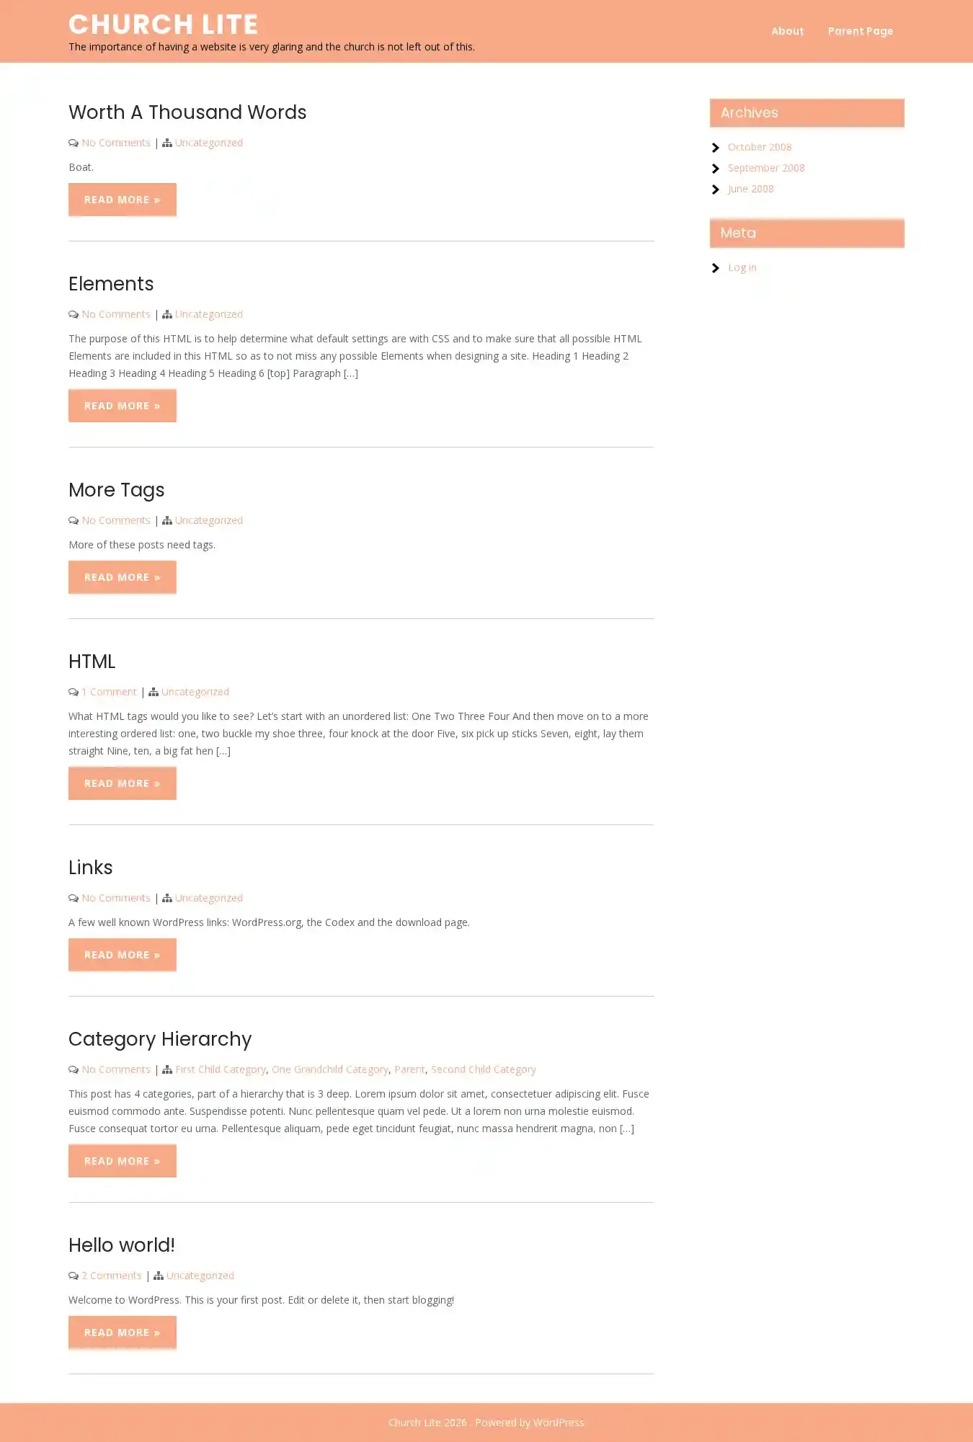Open the 2 Comments link
This screenshot has width=973, height=1442.
coord(112,1276)
